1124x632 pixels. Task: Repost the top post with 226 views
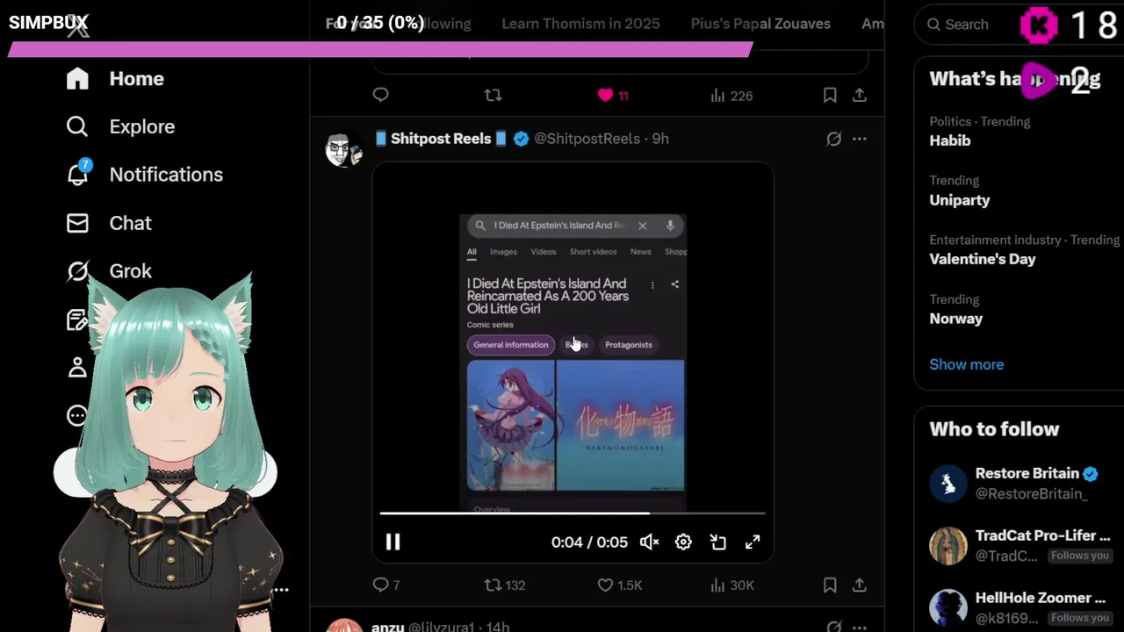click(x=493, y=95)
